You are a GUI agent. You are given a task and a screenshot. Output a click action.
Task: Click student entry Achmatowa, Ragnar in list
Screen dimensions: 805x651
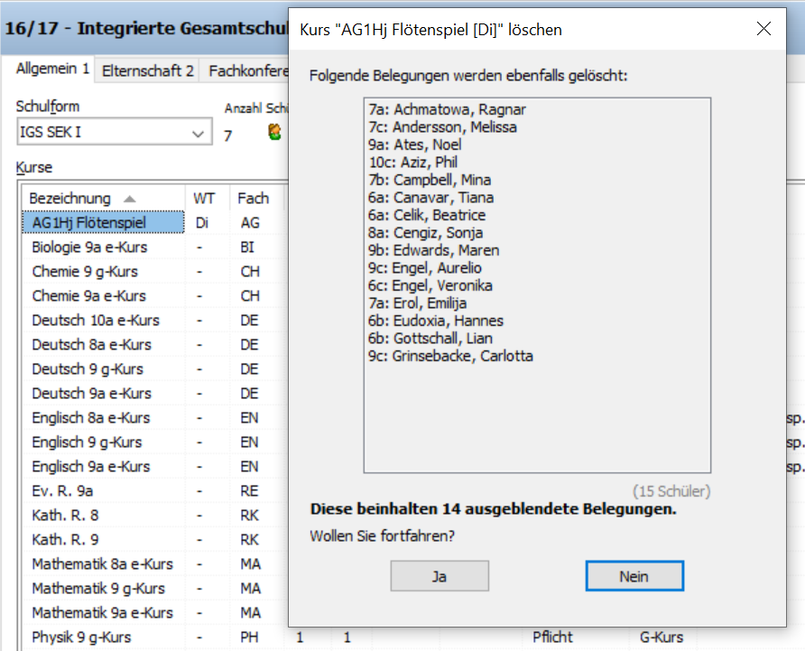pyautogui.click(x=447, y=109)
